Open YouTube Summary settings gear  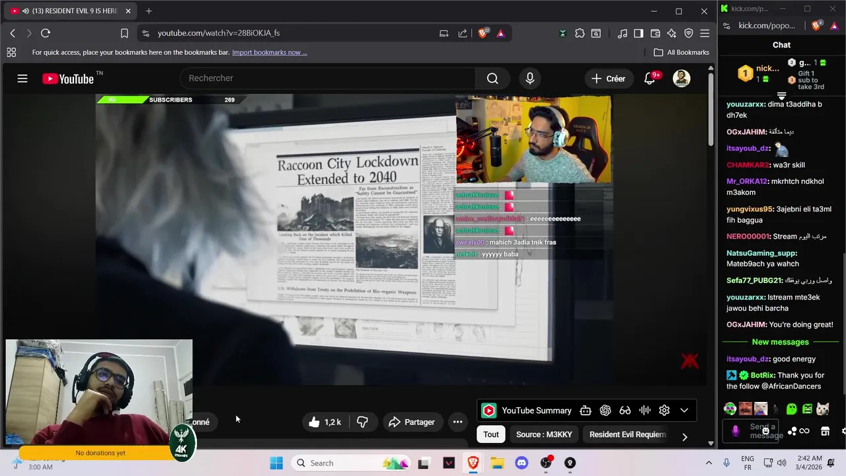pyautogui.click(x=664, y=411)
